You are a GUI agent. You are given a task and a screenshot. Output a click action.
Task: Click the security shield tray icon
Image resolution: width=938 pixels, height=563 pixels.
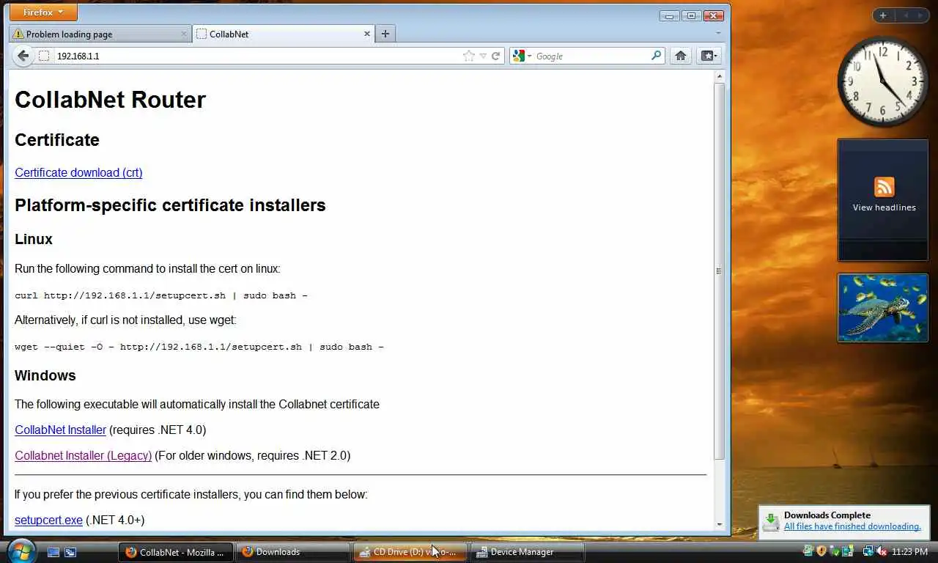click(x=821, y=551)
